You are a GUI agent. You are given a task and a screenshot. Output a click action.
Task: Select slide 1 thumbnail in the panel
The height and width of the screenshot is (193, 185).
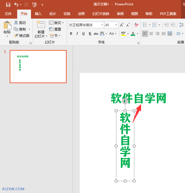pos(38,67)
